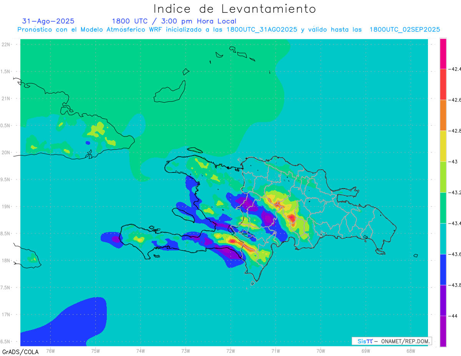Click the Gonâve island outline west of Haiti
Screen dimensions: 461x356
(x=183, y=216)
